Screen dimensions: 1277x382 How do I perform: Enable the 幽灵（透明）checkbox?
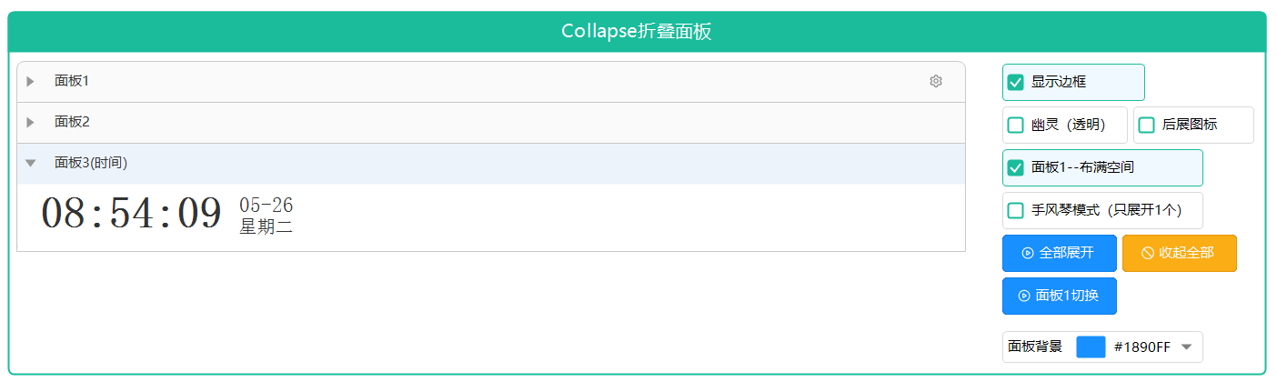(1016, 125)
